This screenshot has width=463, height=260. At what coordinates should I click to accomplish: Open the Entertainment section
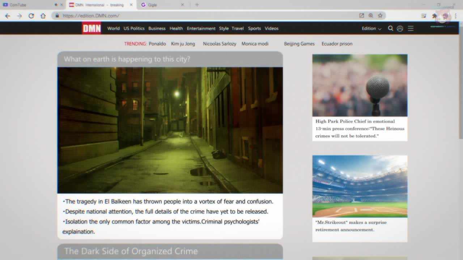click(x=201, y=28)
